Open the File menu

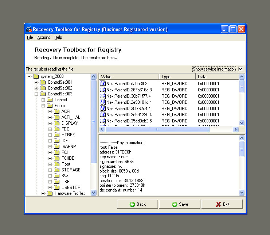pos(30,37)
